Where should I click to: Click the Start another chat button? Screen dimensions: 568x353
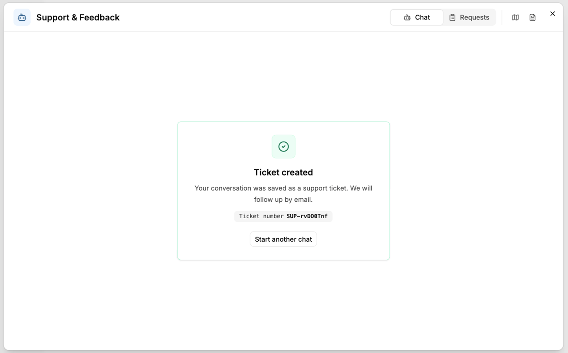[x=283, y=239]
